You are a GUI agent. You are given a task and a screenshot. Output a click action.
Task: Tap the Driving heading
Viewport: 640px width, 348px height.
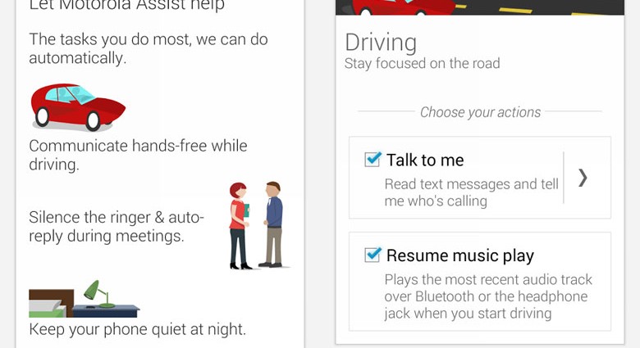(x=381, y=43)
